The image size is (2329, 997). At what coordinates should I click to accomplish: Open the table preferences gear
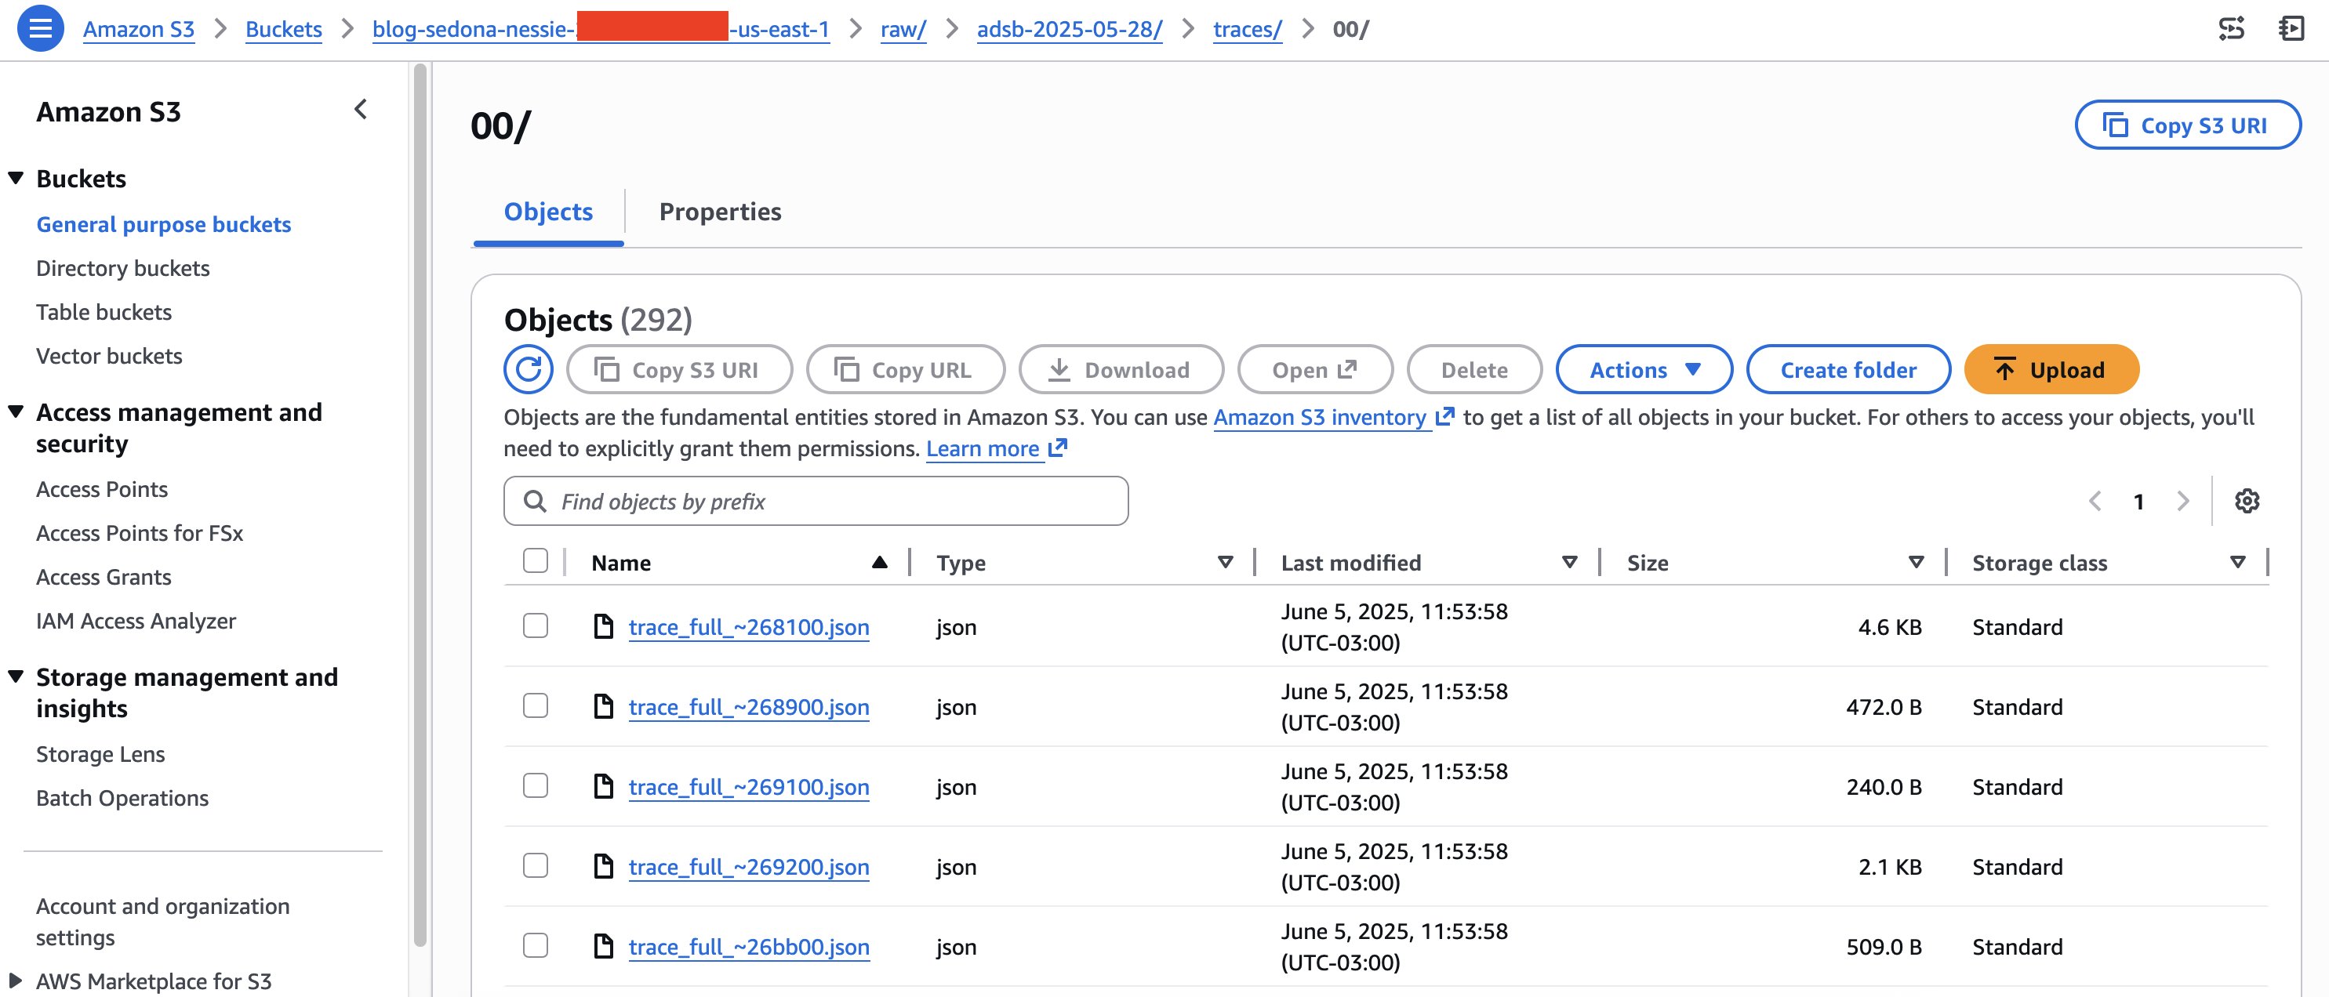tap(2248, 501)
